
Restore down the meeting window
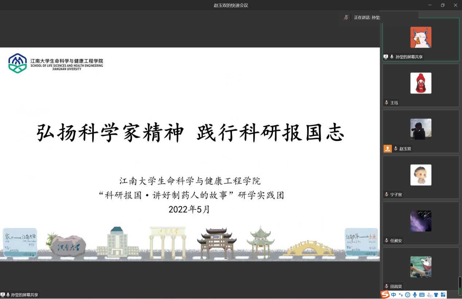(x=443, y=5)
